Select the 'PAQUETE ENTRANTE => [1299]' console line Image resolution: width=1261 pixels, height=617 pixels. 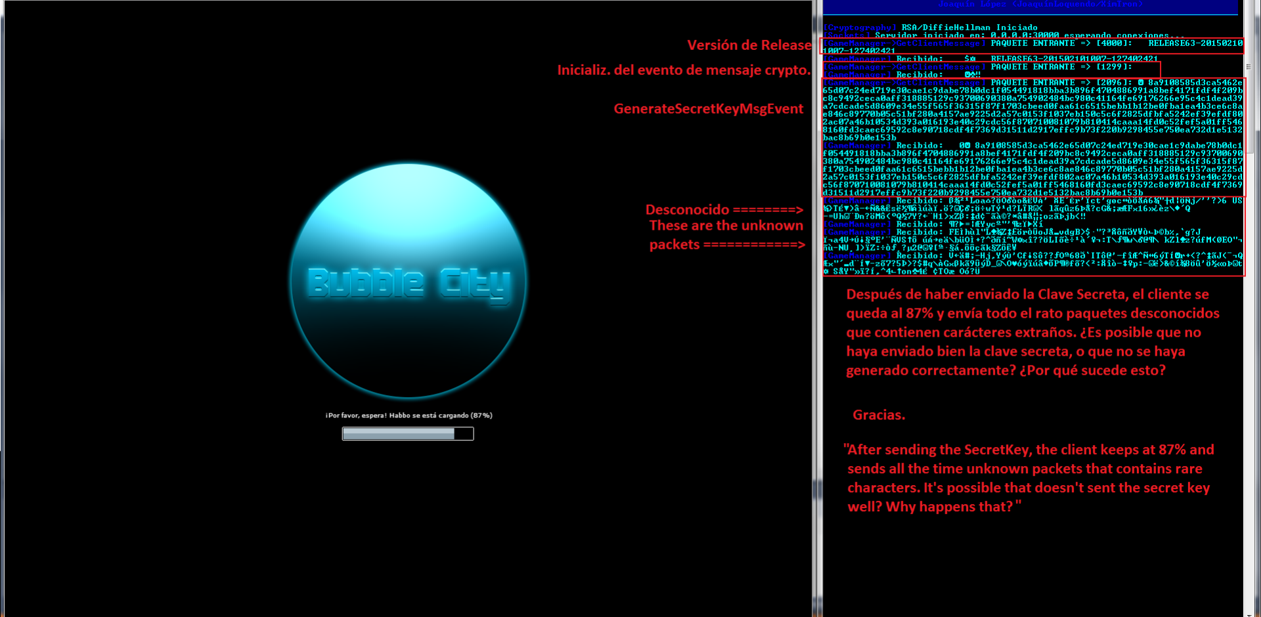tap(978, 67)
